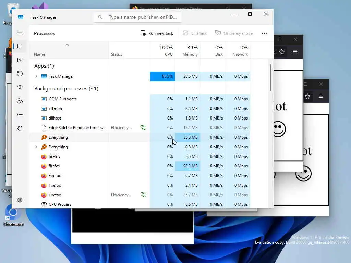351x263 pixels.
Task: Select the Processes sidebar icon
Action: [20, 46]
